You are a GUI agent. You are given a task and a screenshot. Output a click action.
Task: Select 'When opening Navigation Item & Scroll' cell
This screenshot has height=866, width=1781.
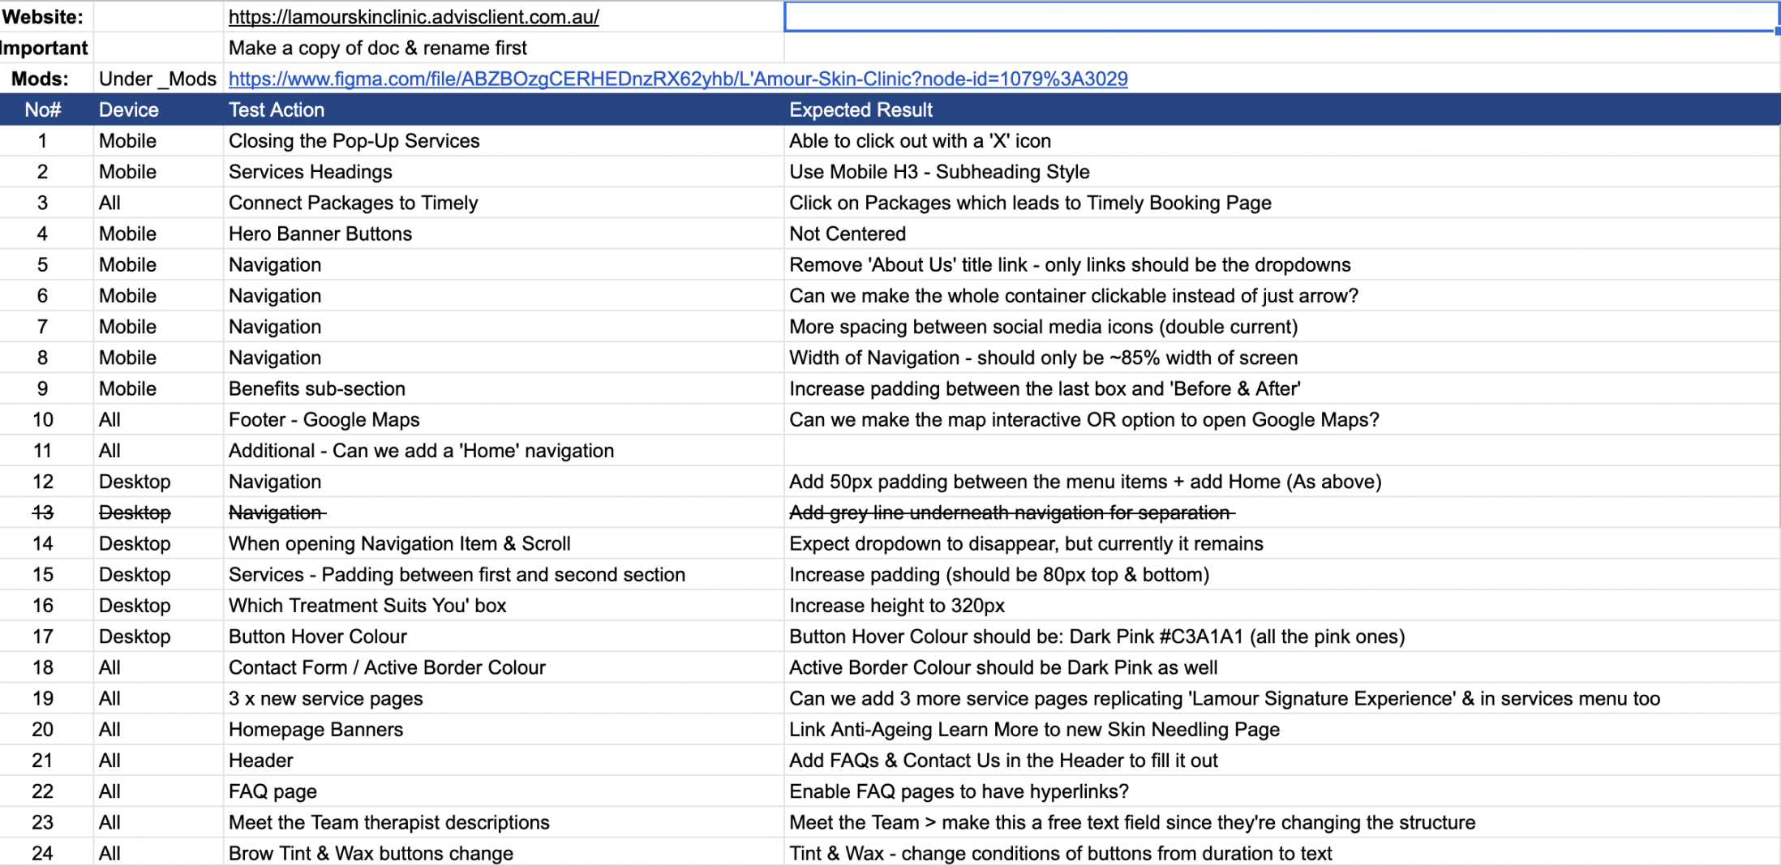click(504, 543)
